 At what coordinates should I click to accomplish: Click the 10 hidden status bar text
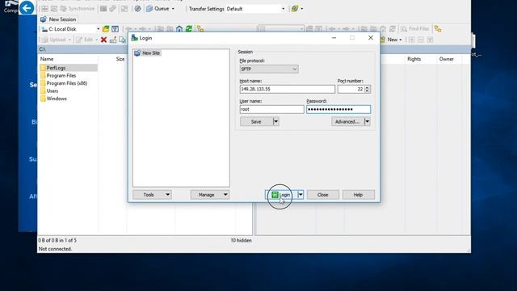[241, 240]
